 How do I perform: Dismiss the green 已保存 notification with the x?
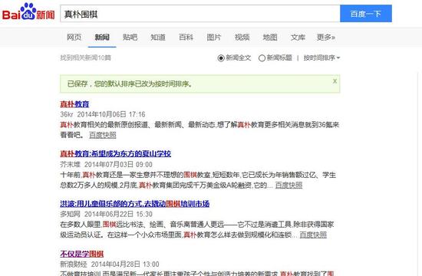point(335,81)
